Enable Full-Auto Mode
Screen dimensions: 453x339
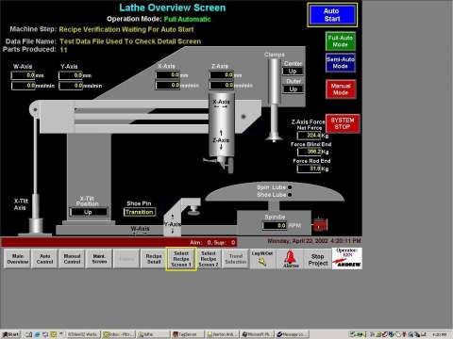[341, 41]
